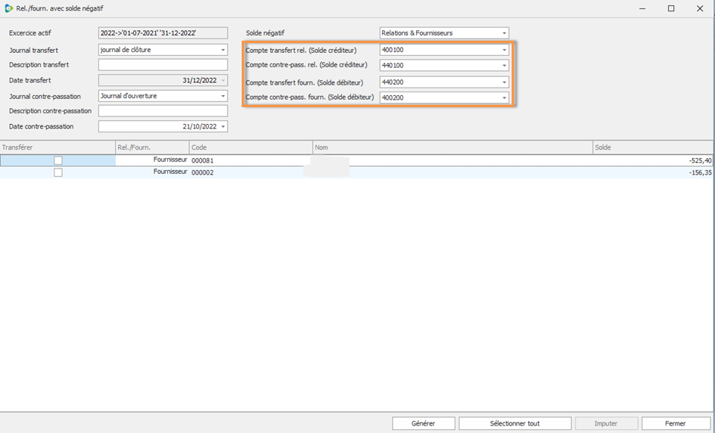Image resolution: width=715 pixels, height=433 pixels.
Task: Click the Excercice actif field
Action: [163, 32]
